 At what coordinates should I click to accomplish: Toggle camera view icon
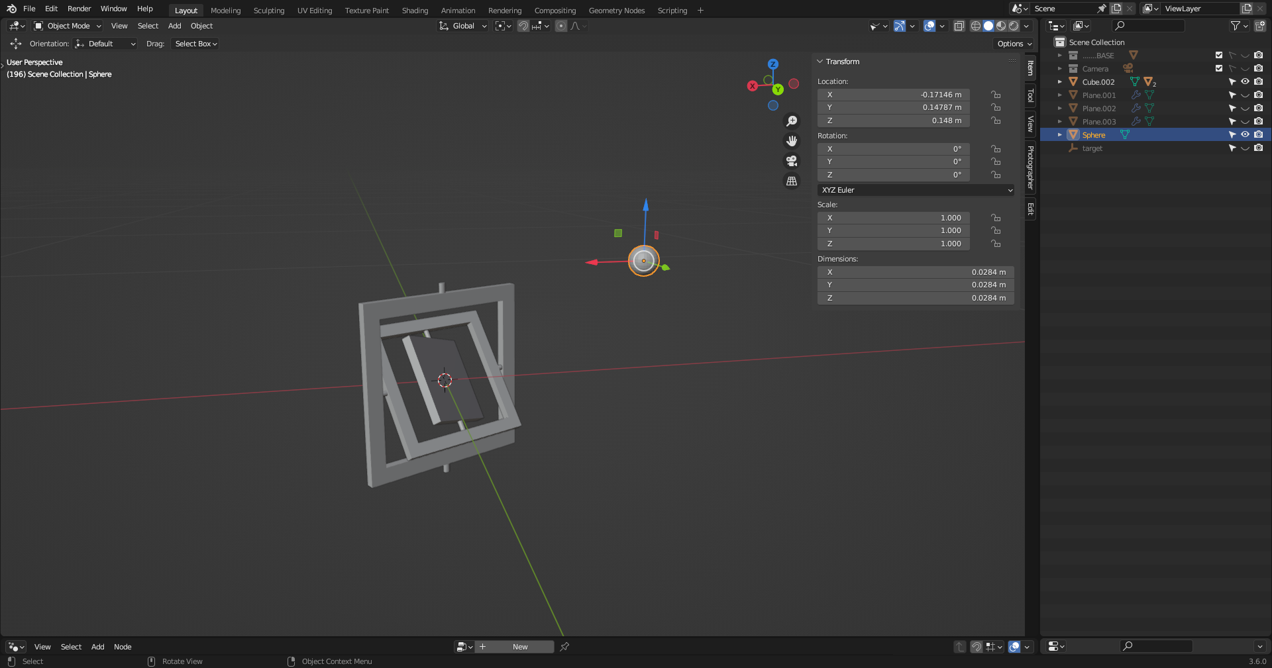coord(792,161)
